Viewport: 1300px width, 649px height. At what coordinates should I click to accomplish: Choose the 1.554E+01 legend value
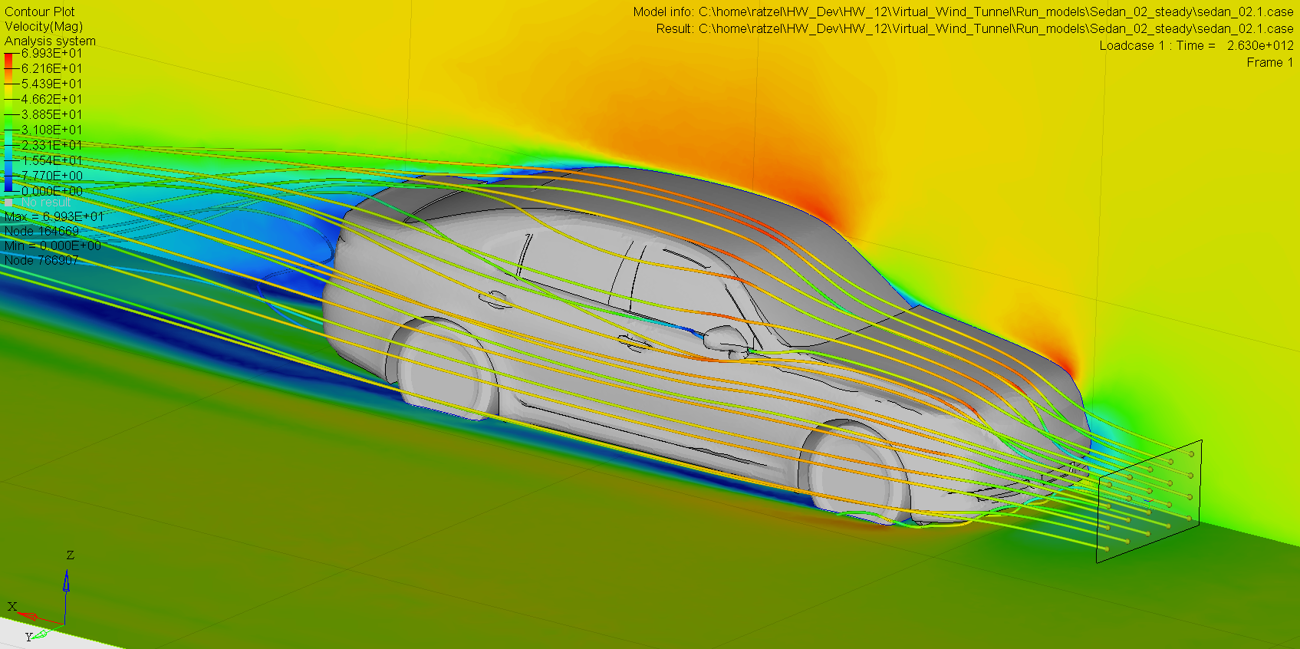(x=51, y=160)
